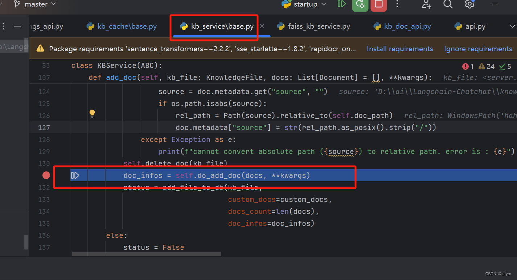Image resolution: width=517 pixels, height=280 pixels.
Task: Click the yellow light bulb intention icon
Action: (x=92, y=113)
